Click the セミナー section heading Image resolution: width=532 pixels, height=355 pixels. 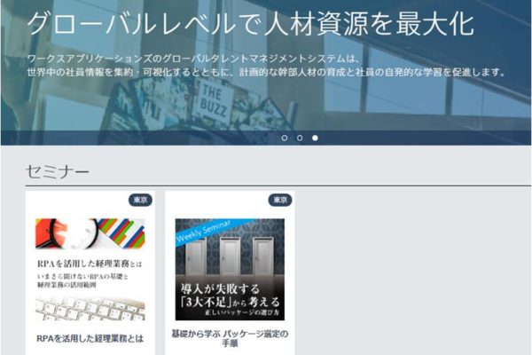pos(58,172)
